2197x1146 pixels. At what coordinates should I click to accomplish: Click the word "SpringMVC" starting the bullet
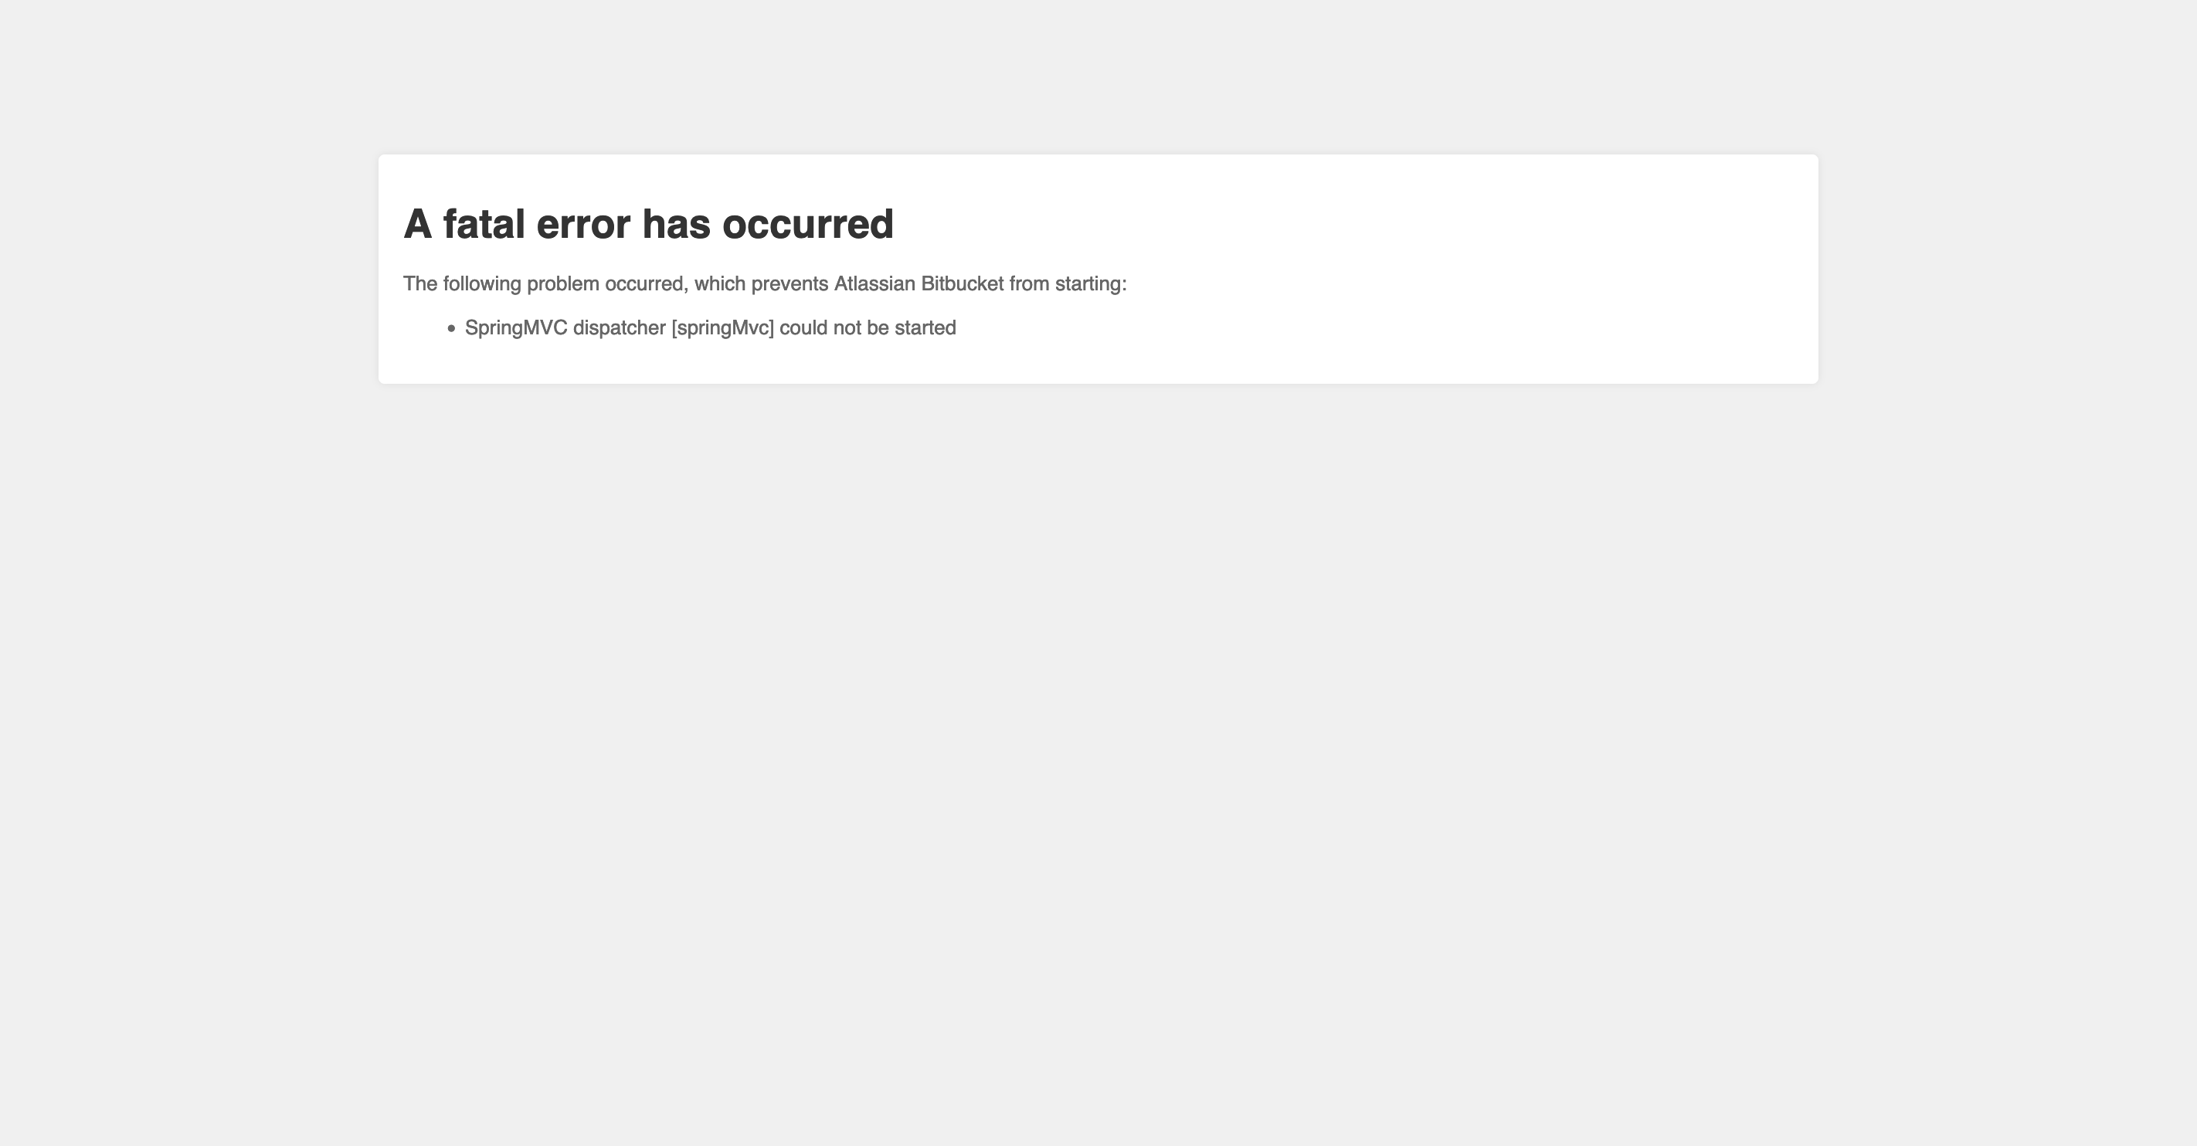tap(516, 328)
